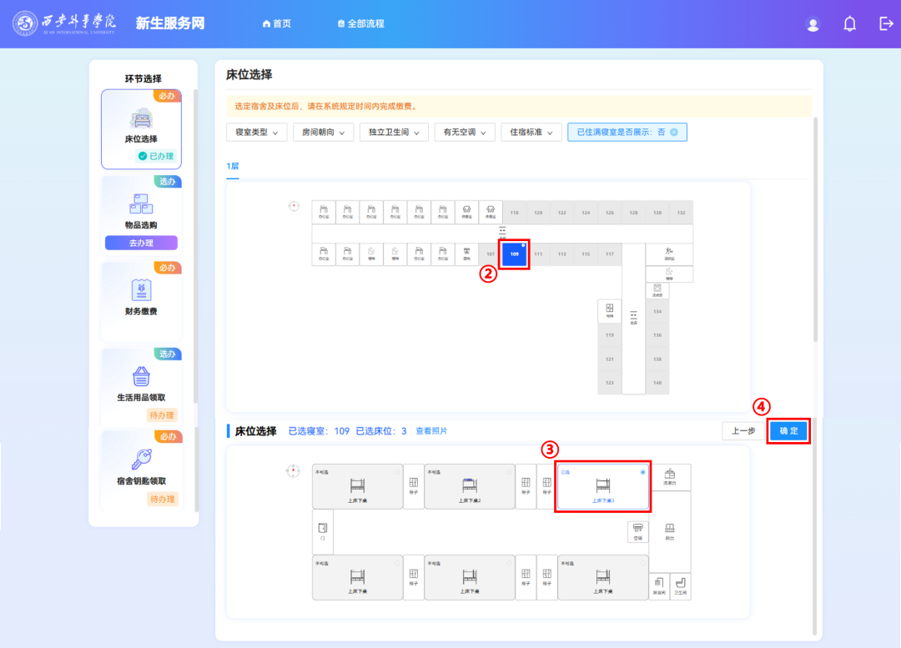Click the selection dot on room 109
This screenshot has width=901, height=648.
tap(523, 245)
